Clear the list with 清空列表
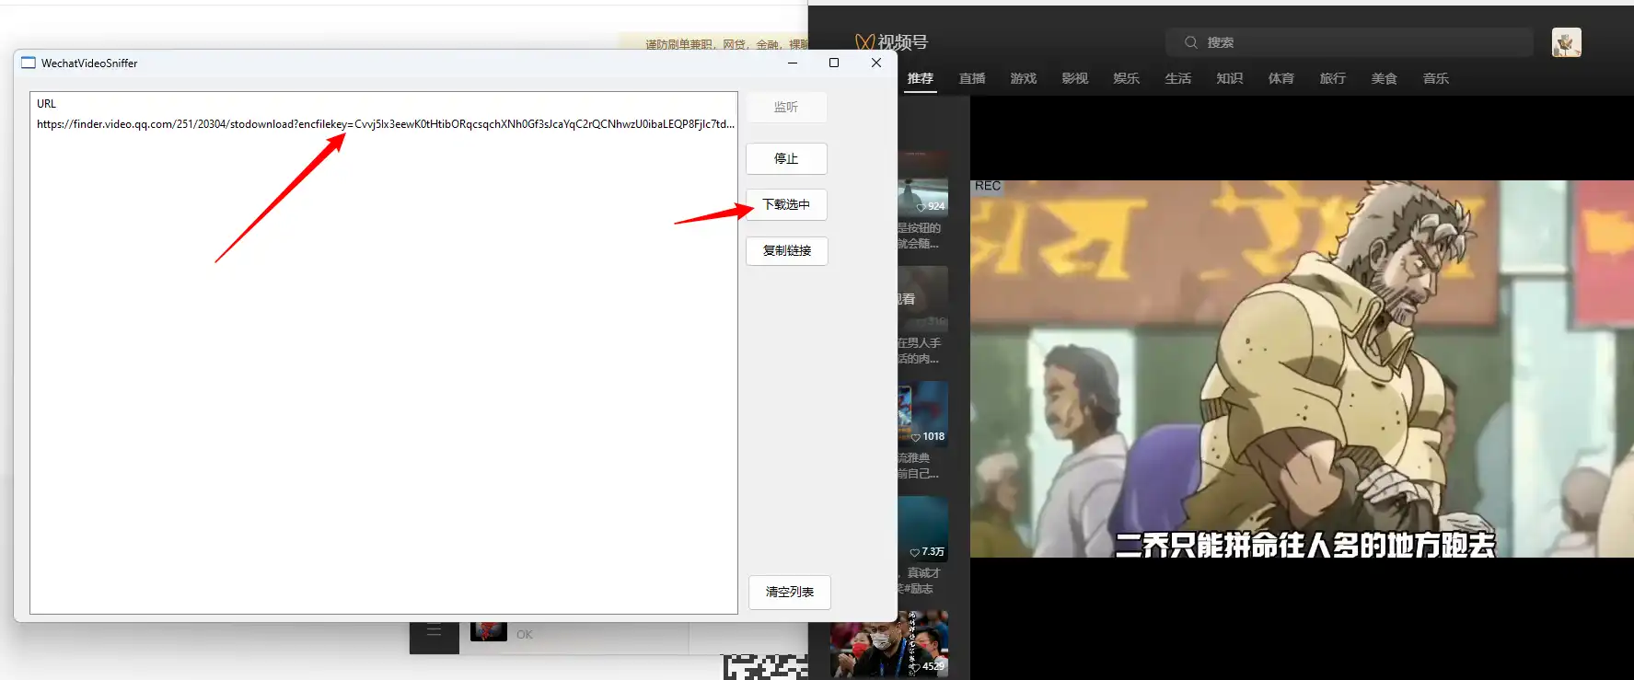The image size is (1634, 680). coord(789,592)
